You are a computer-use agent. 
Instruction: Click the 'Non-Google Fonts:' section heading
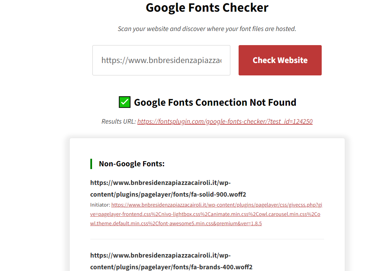(132, 164)
